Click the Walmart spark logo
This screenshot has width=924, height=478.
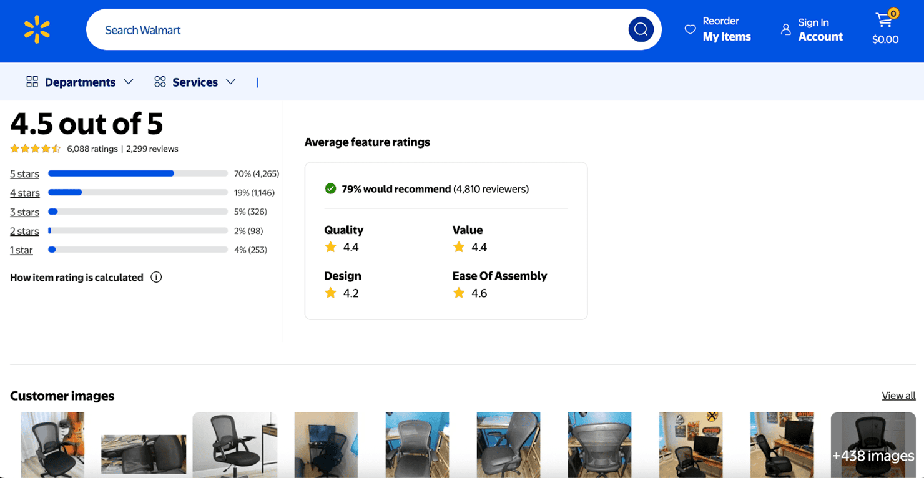[x=37, y=30]
